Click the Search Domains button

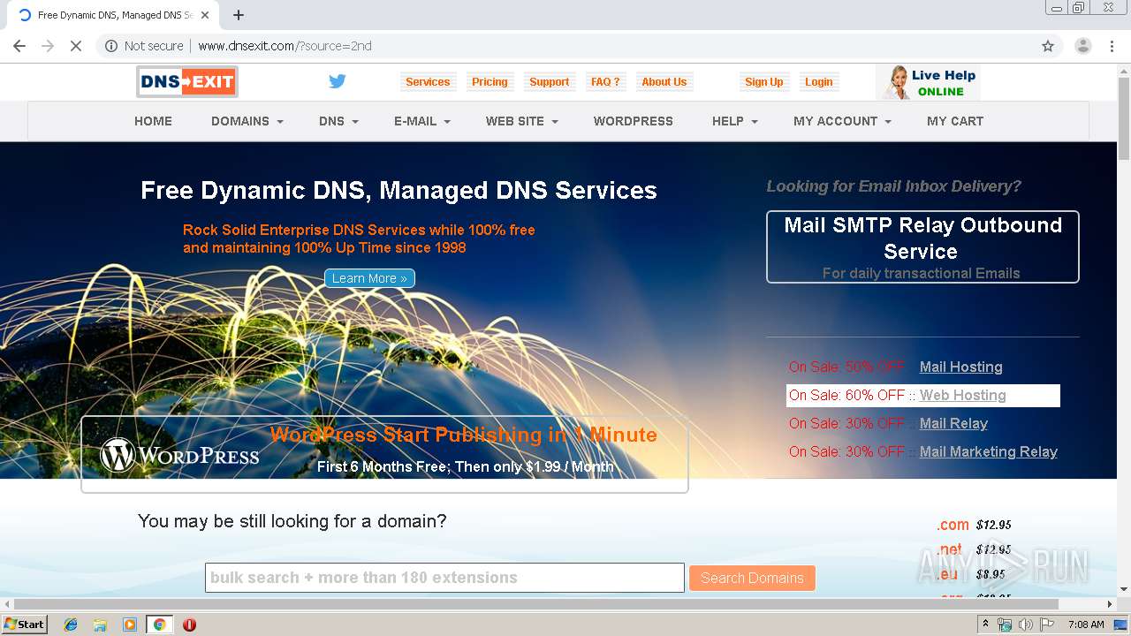[752, 578]
